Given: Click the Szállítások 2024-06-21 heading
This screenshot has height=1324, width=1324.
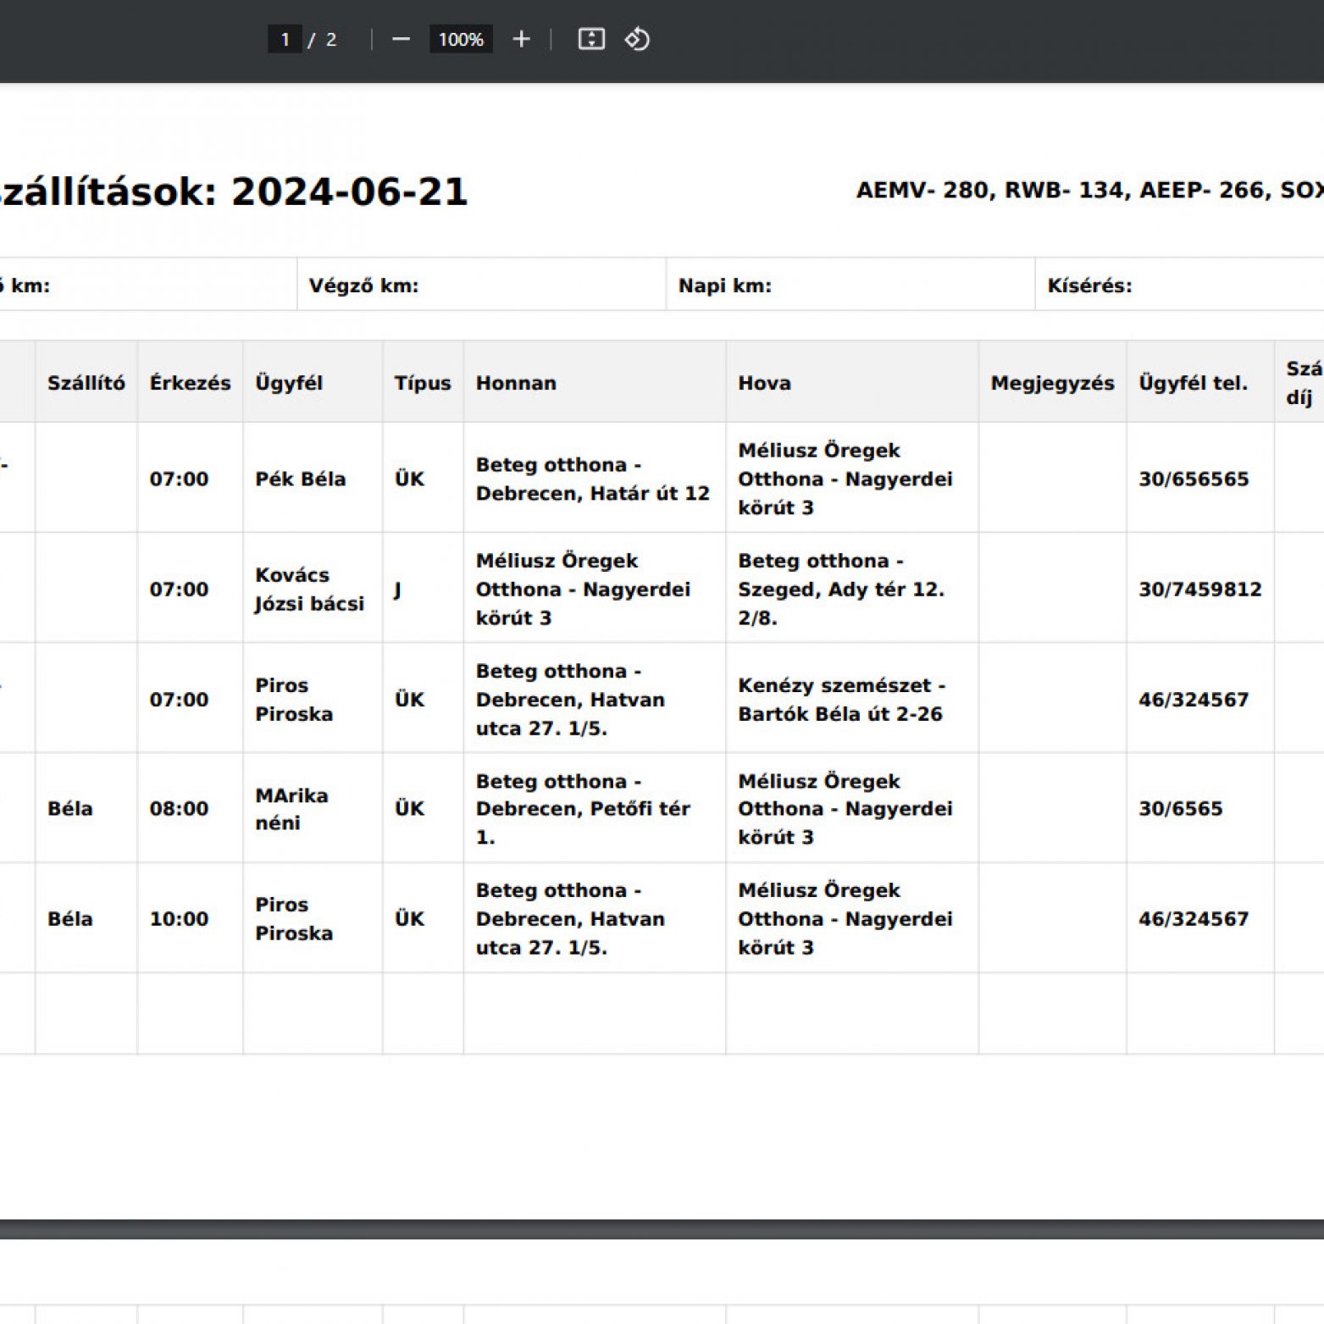Looking at the screenshot, I should [233, 192].
